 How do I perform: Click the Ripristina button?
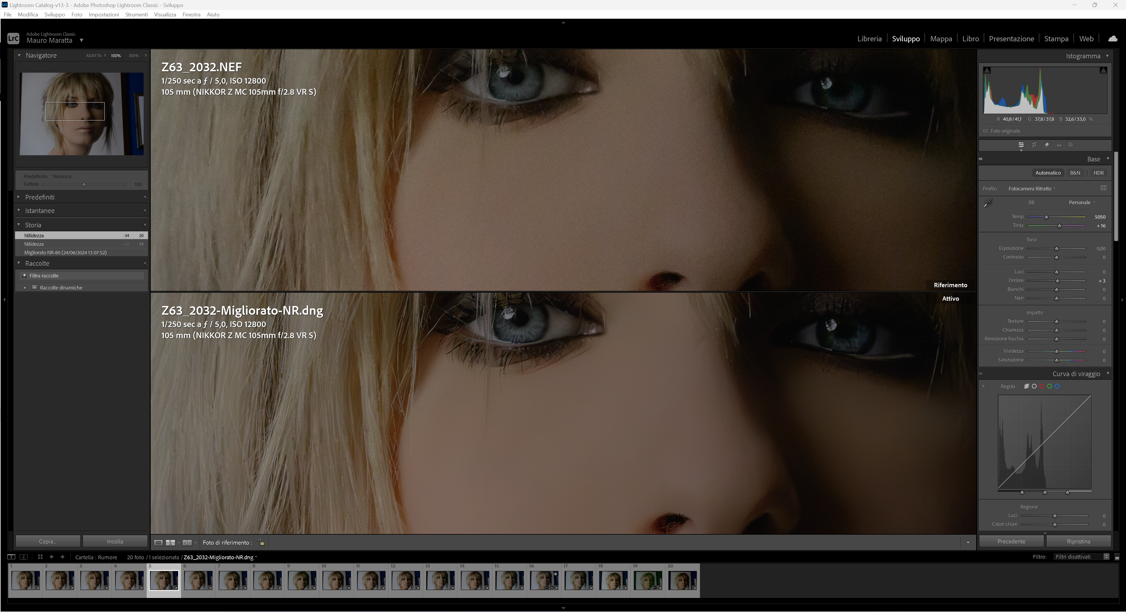coord(1078,541)
